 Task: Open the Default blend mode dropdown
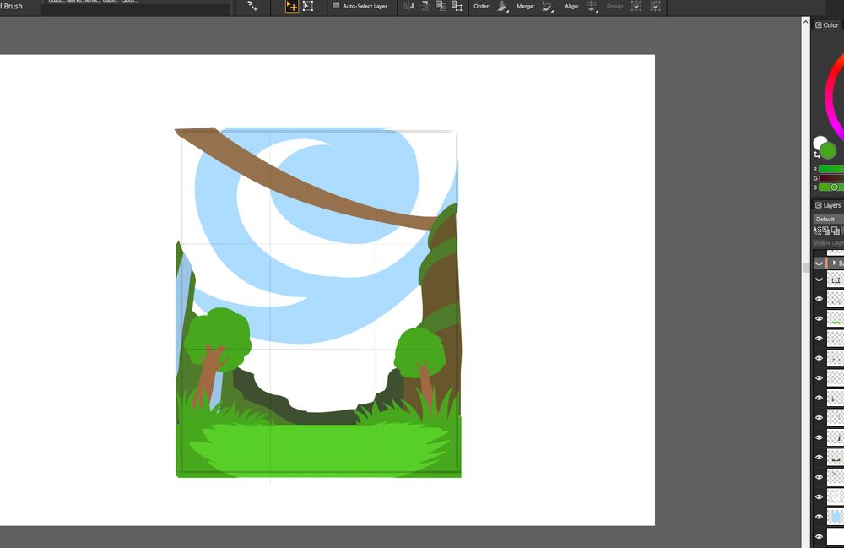828,219
